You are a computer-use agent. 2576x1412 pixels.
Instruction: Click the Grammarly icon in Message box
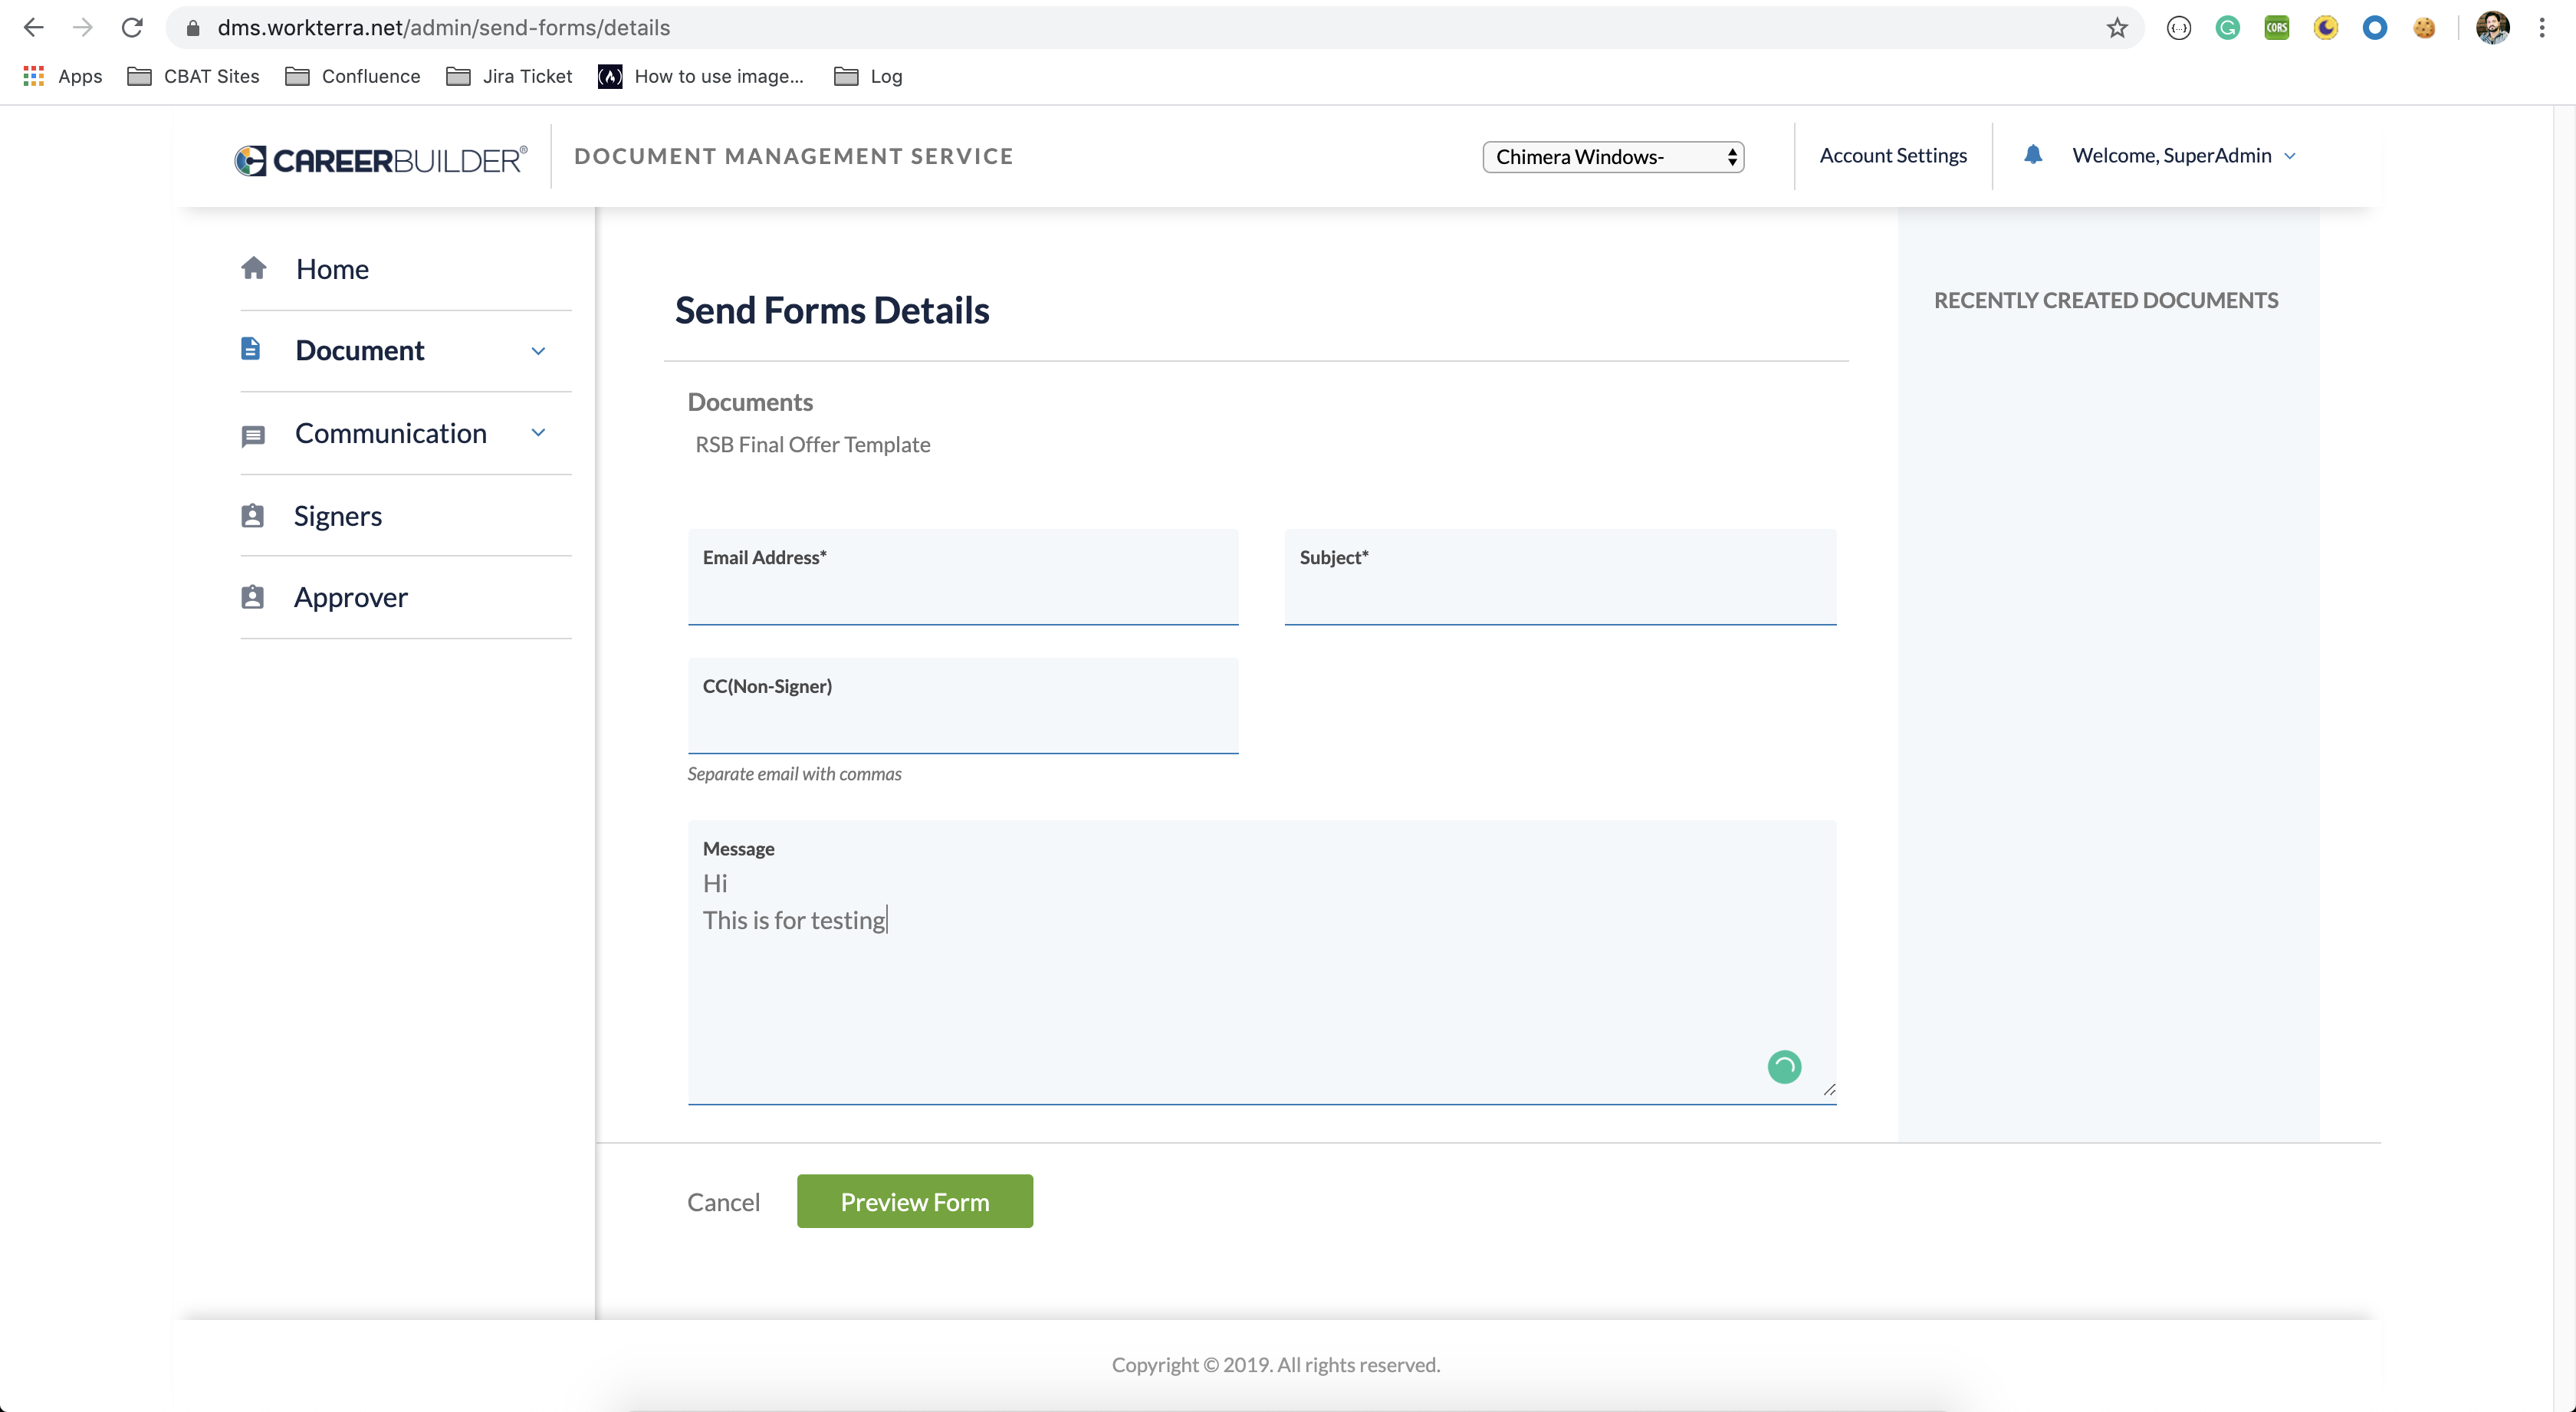point(1784,1067)
